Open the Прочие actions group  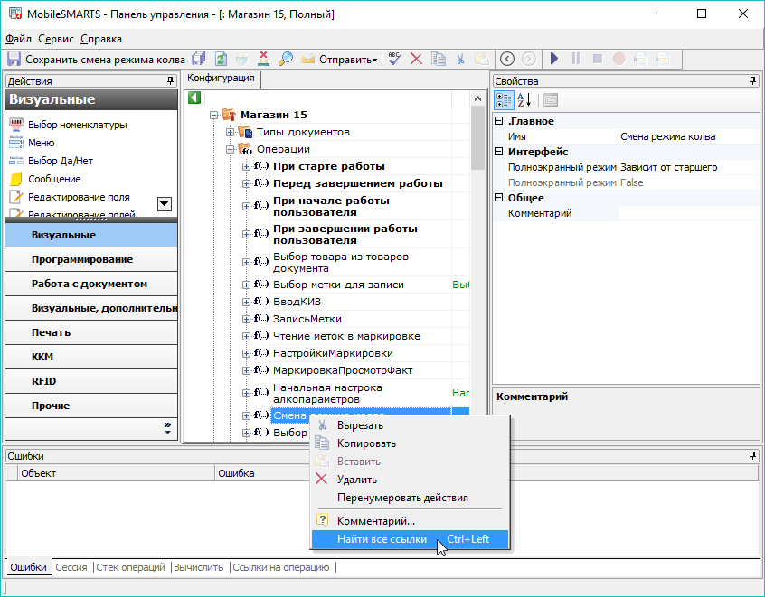pyautogui.click(x=91, y=406)
